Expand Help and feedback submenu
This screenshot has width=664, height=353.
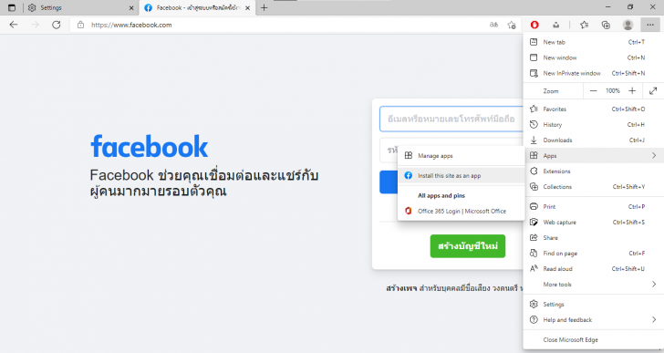(x=593, y=320)
